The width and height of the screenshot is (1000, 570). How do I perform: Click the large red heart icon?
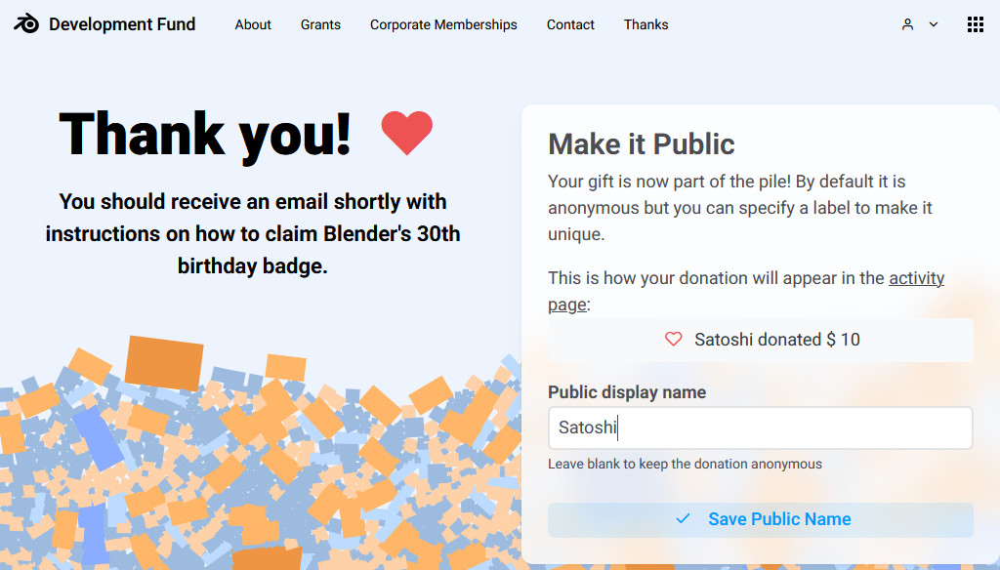pos(407,132)
